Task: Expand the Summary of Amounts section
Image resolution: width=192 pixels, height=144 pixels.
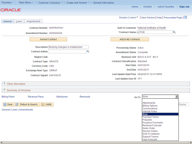Action: pyautogui.click(x=4, y=90)
